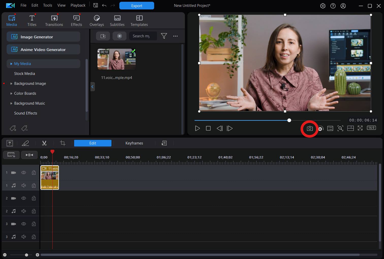Switch to the Keyframes tab

134,143
